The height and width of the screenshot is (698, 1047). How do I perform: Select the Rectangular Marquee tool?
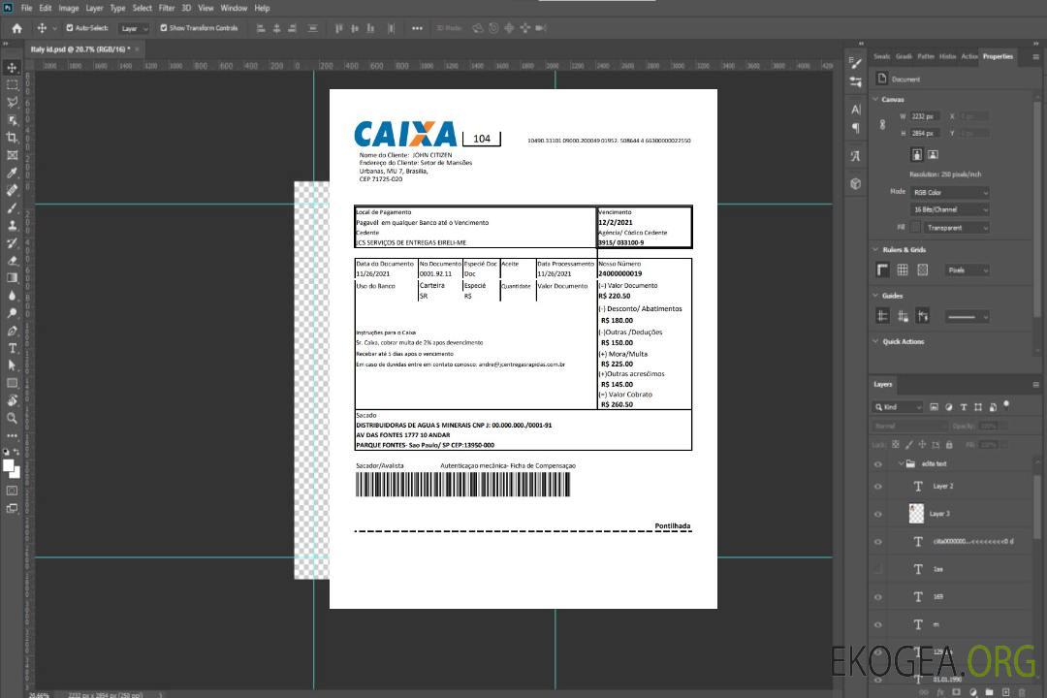tap(12, 85)
